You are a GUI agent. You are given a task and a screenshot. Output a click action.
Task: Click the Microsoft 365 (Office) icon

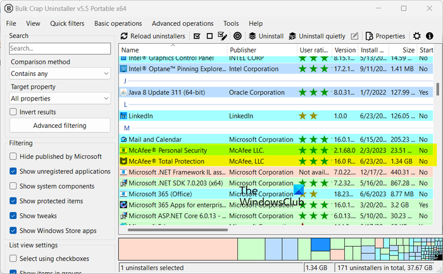pos(123,194)
